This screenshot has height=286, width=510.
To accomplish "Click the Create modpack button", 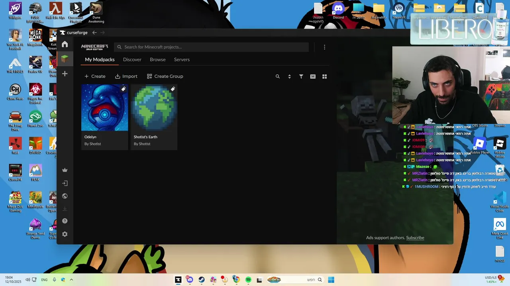I will coord(95,76).
